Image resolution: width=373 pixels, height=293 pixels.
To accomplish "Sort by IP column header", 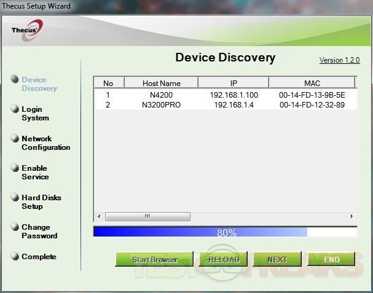I will pyautogui.click(x=233, y=83).
